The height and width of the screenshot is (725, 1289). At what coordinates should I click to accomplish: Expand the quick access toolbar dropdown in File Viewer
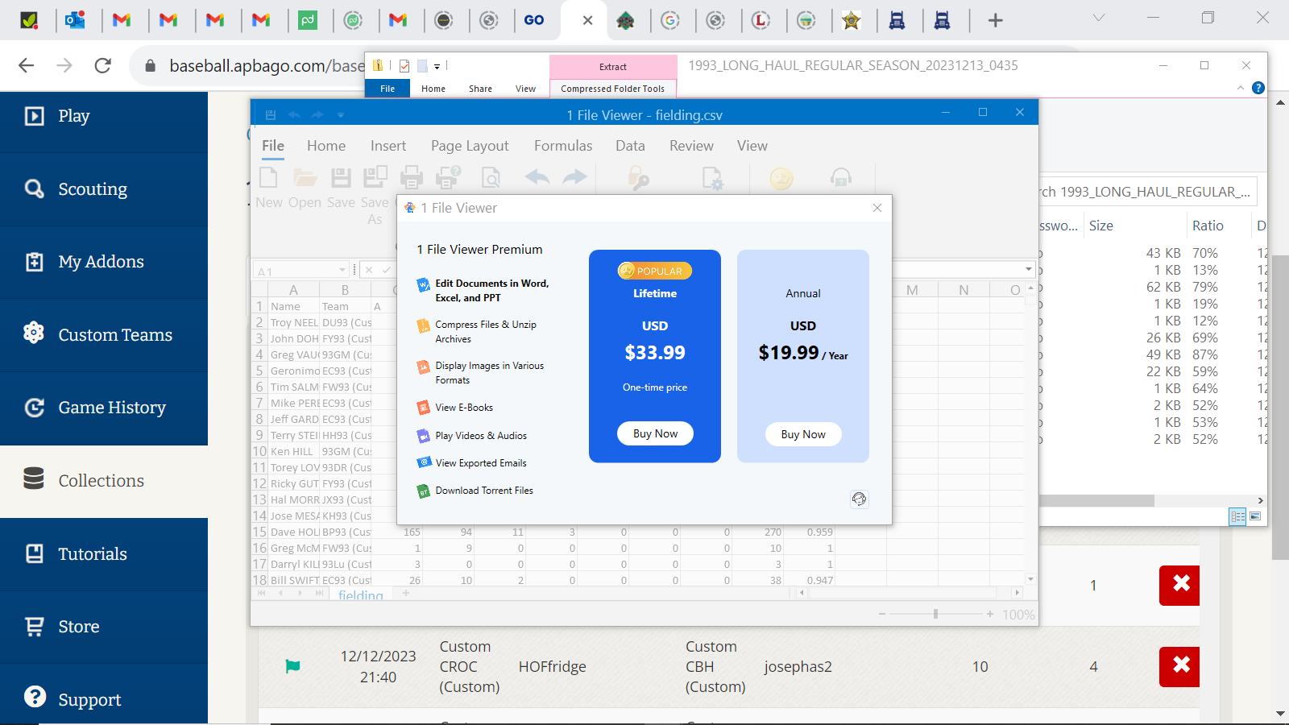pyautogui.click(x=341, y=115)
